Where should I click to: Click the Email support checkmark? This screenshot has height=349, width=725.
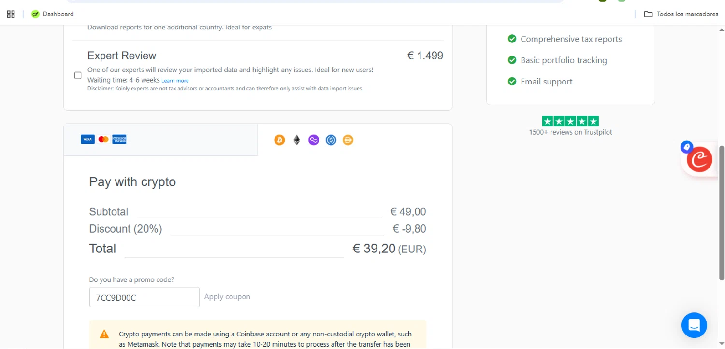(x=512, y=81)
